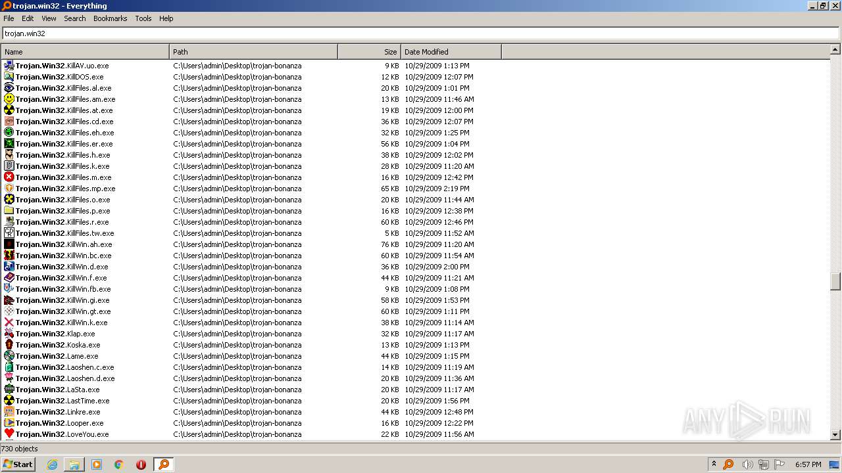Click the Everything tray icon

728,464
